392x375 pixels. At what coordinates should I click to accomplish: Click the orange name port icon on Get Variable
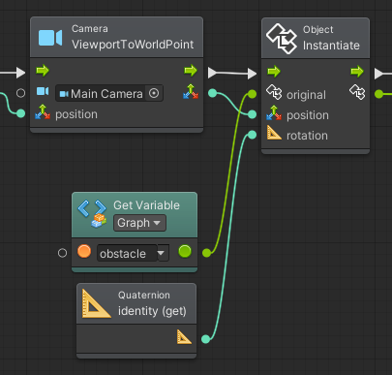coord(84,251)
